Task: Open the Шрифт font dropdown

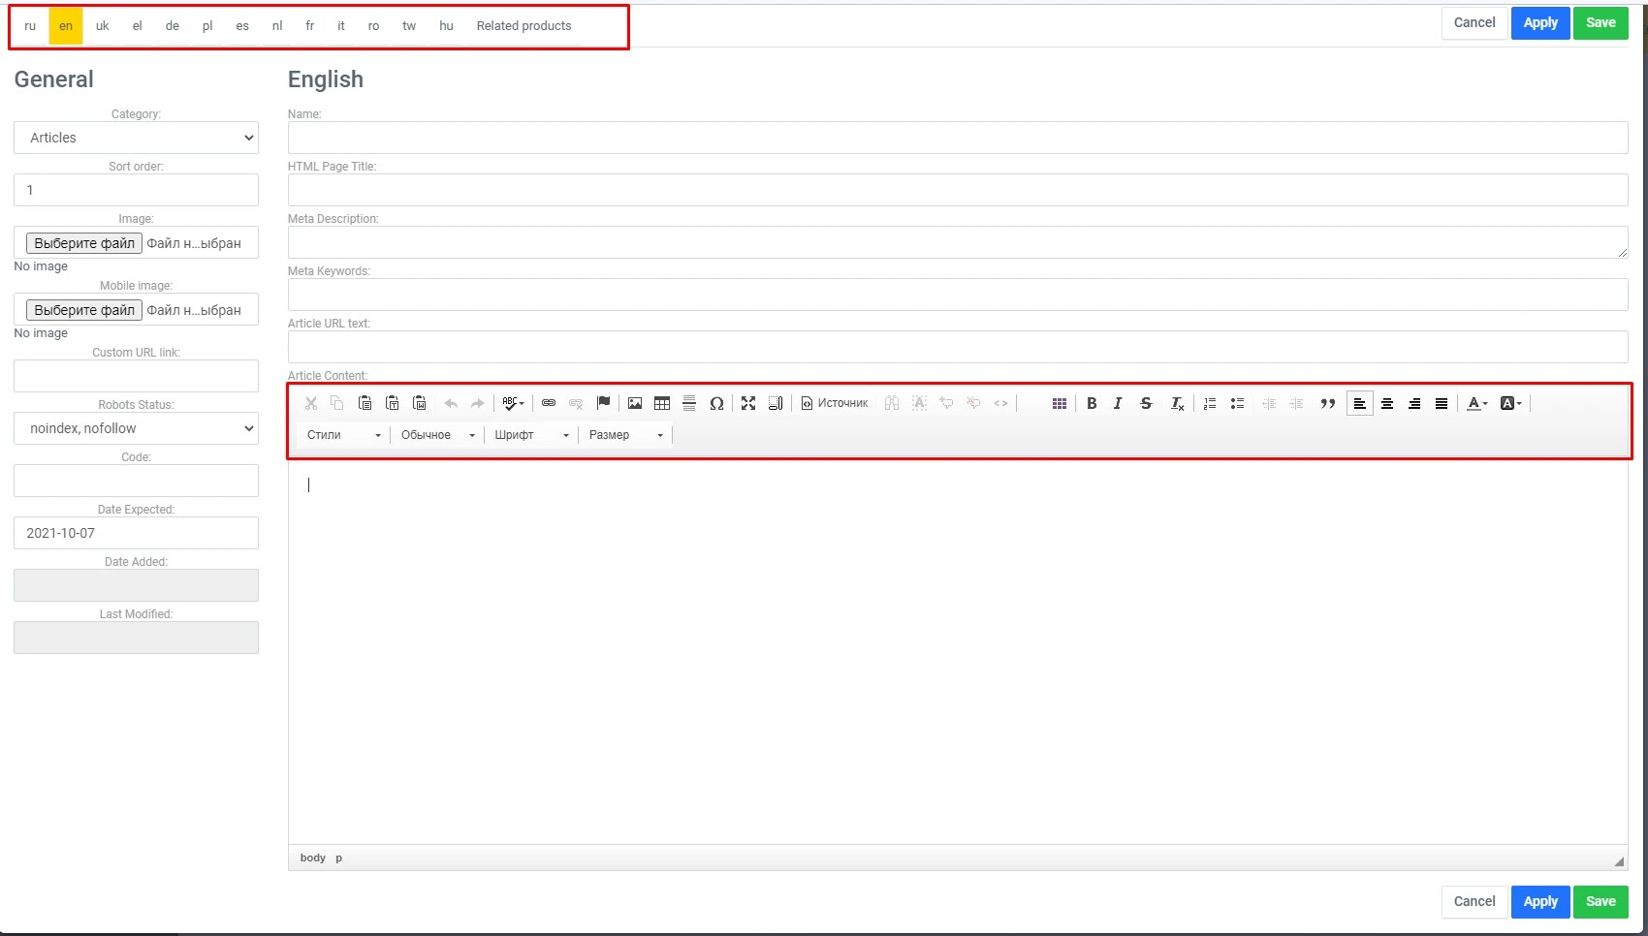Action: point(529,435)
